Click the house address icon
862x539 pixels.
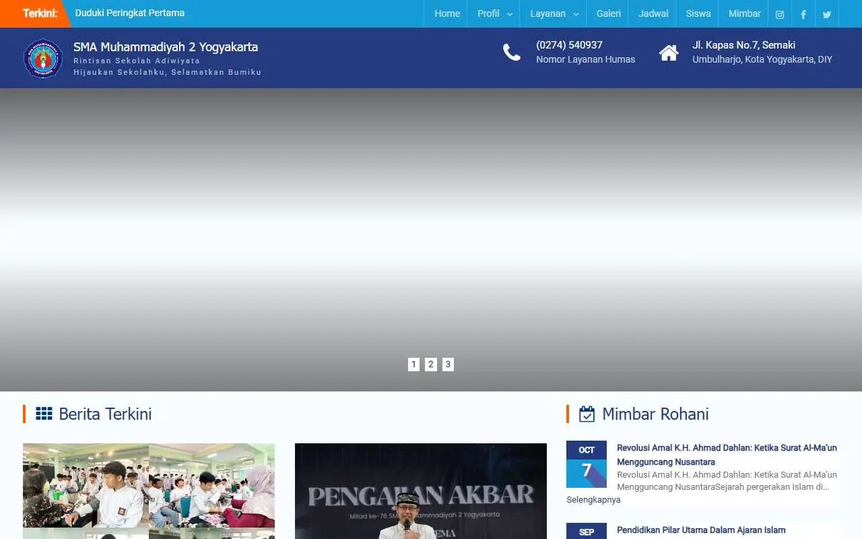tap(669, 53)
